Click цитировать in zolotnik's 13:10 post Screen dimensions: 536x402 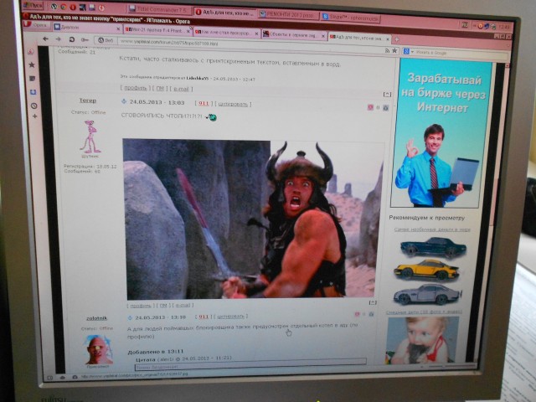coord(230,317)
